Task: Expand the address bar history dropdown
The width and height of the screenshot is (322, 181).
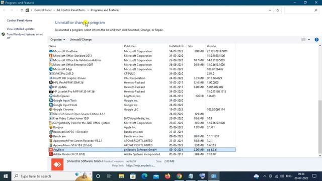Action: click(x=270, y=10)
